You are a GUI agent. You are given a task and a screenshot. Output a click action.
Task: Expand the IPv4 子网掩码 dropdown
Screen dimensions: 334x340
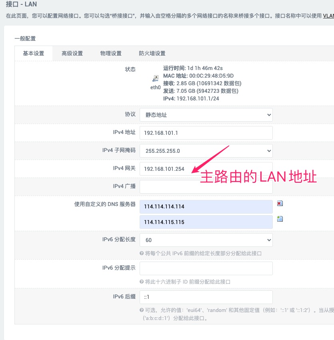[206, 151]
